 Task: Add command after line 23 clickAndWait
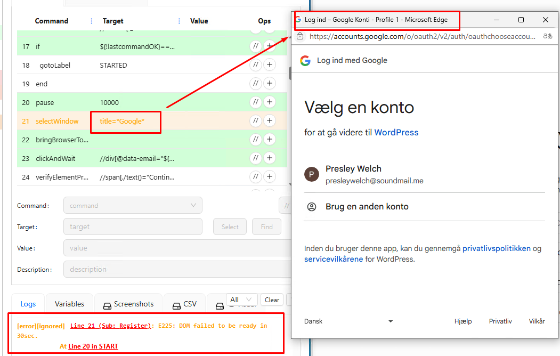270,158
